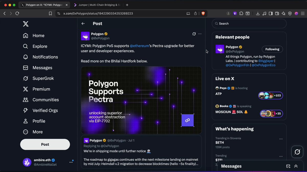307x172 pixels.
Task: Expand the Messages drawer
Action: tap(296, 166)
